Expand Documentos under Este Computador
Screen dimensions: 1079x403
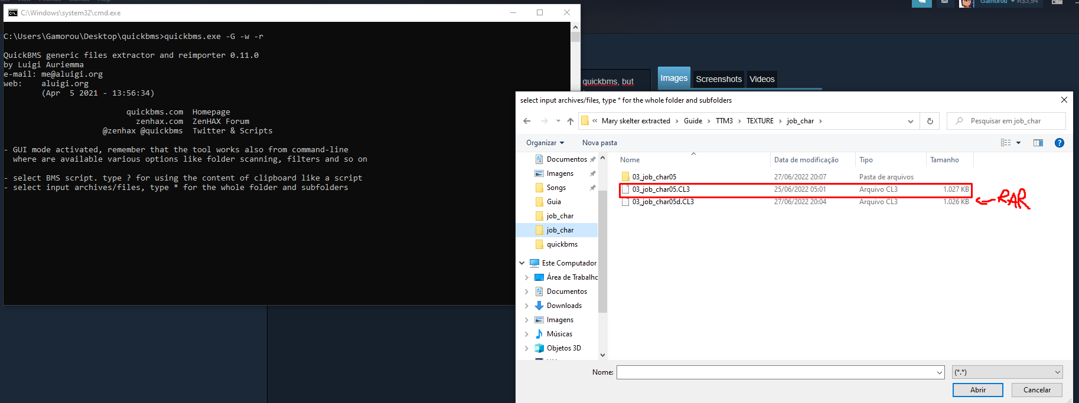click(x=526, y=291)
